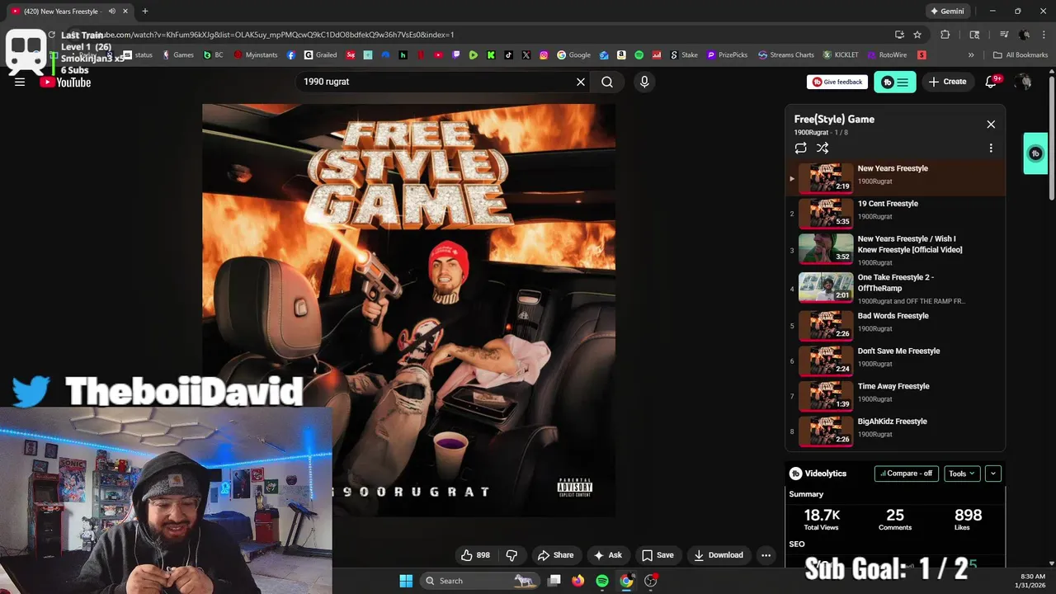Click the 1900Rugrat channel name in playlist header
The height and width of the screenshot is (594, 1056).
[811, 133]
